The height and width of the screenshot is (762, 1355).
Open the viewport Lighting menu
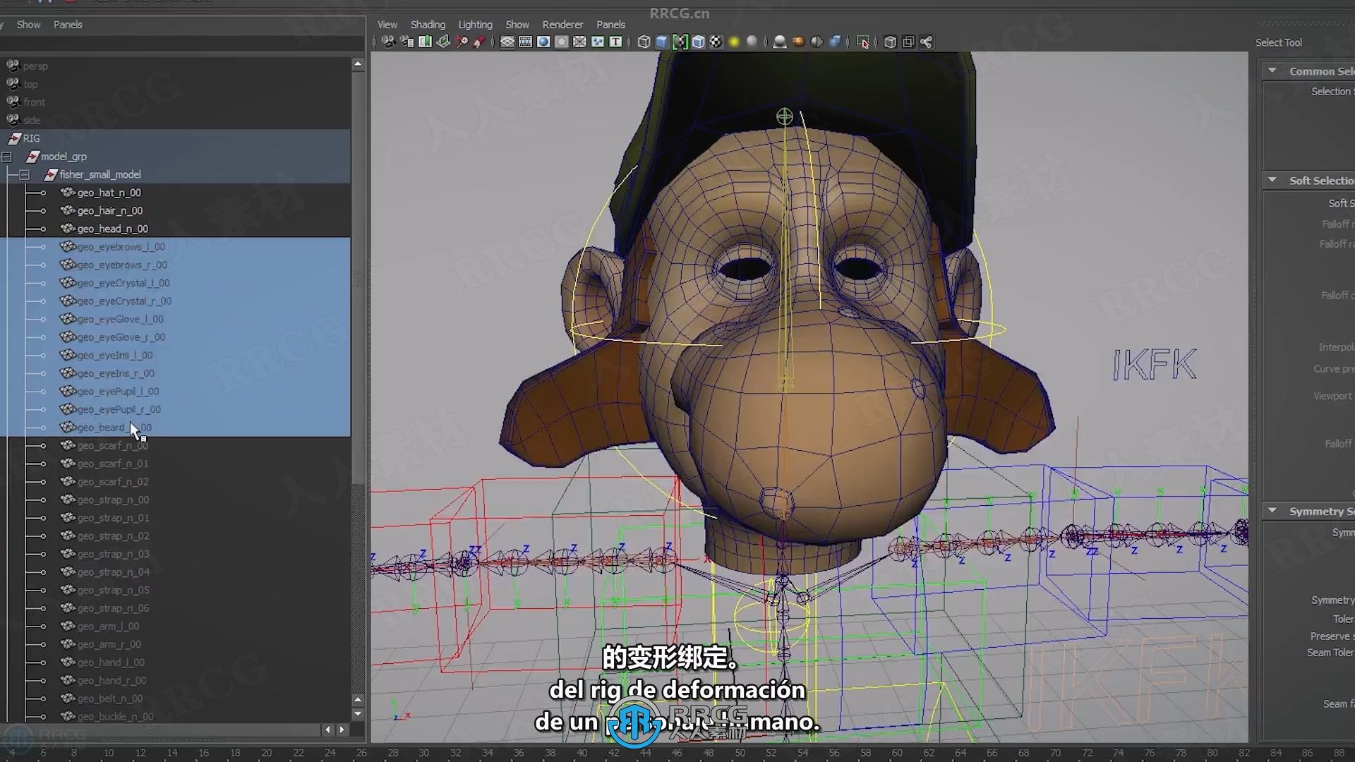click(x=475, y=25)
